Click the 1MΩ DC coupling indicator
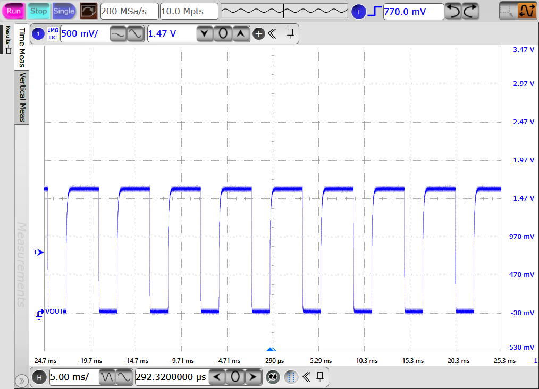539x389 pixels. pyautogui.click(x=53, y=34)
